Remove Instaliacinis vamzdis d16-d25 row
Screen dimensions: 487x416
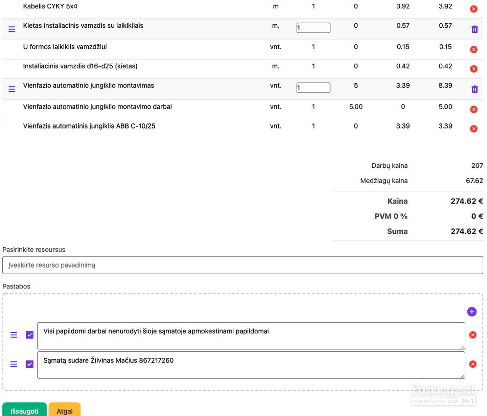pyautogui.click(x=474, y=69)
